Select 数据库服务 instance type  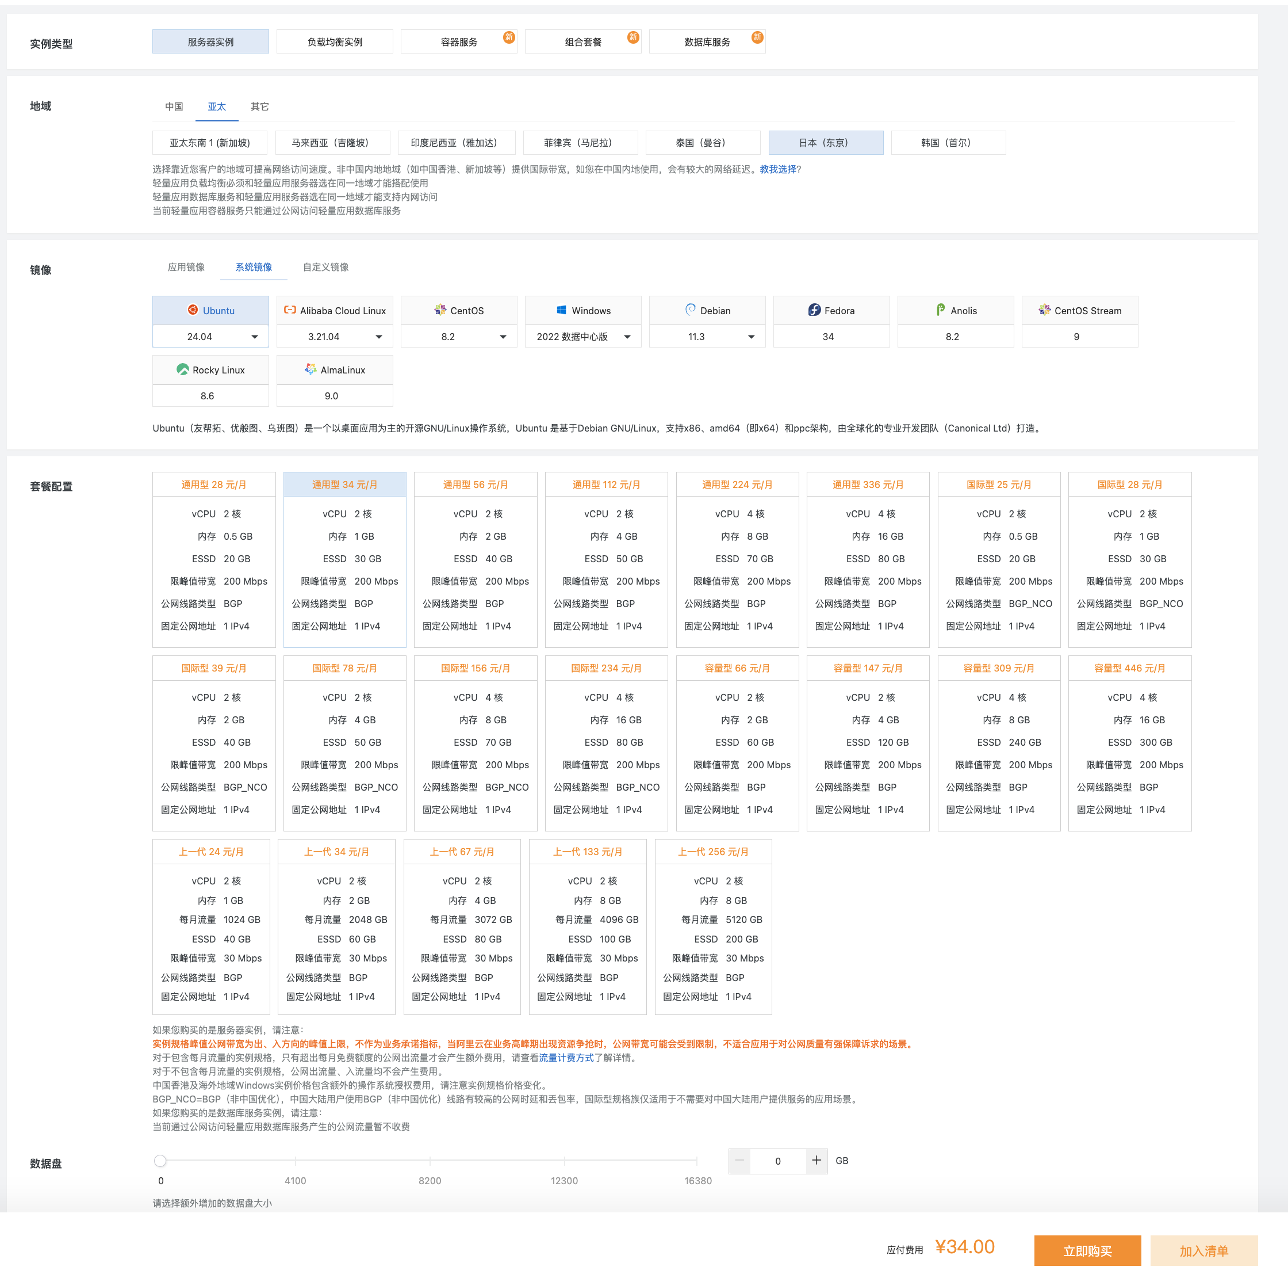coord(707,41)
